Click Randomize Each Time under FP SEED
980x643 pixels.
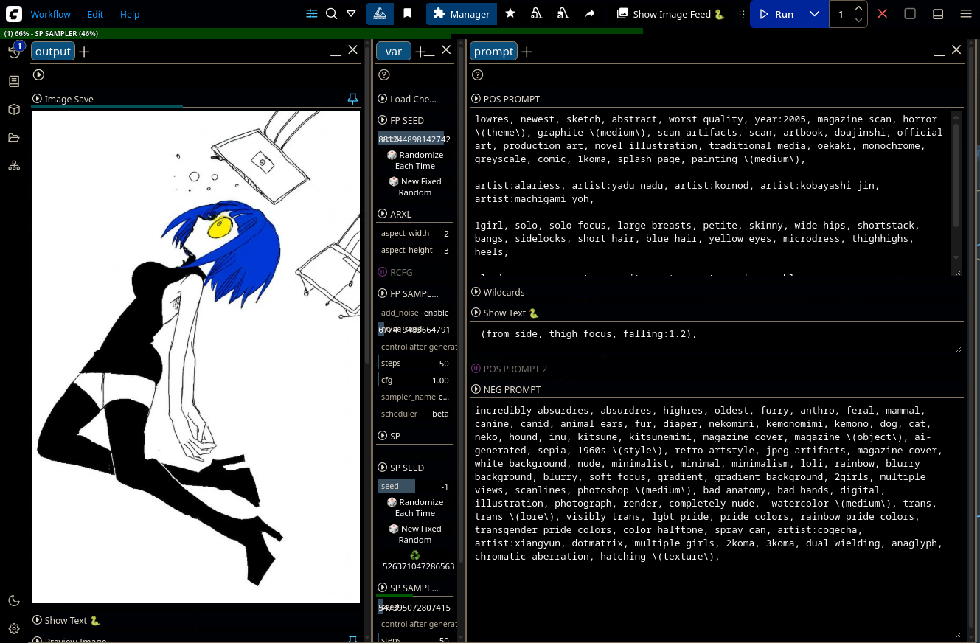tap(415, 160)
